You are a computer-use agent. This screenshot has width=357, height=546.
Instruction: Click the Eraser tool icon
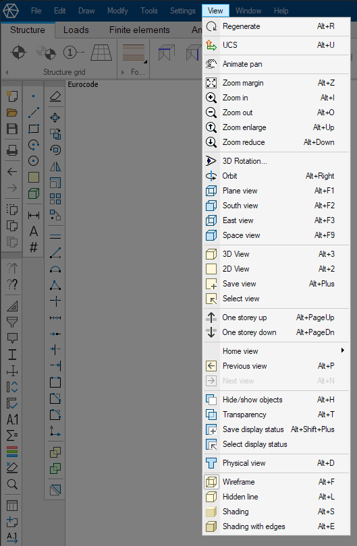point(55,96)
